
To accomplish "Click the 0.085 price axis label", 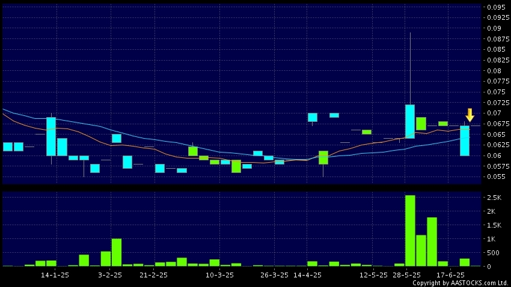I will coord(496,49).
